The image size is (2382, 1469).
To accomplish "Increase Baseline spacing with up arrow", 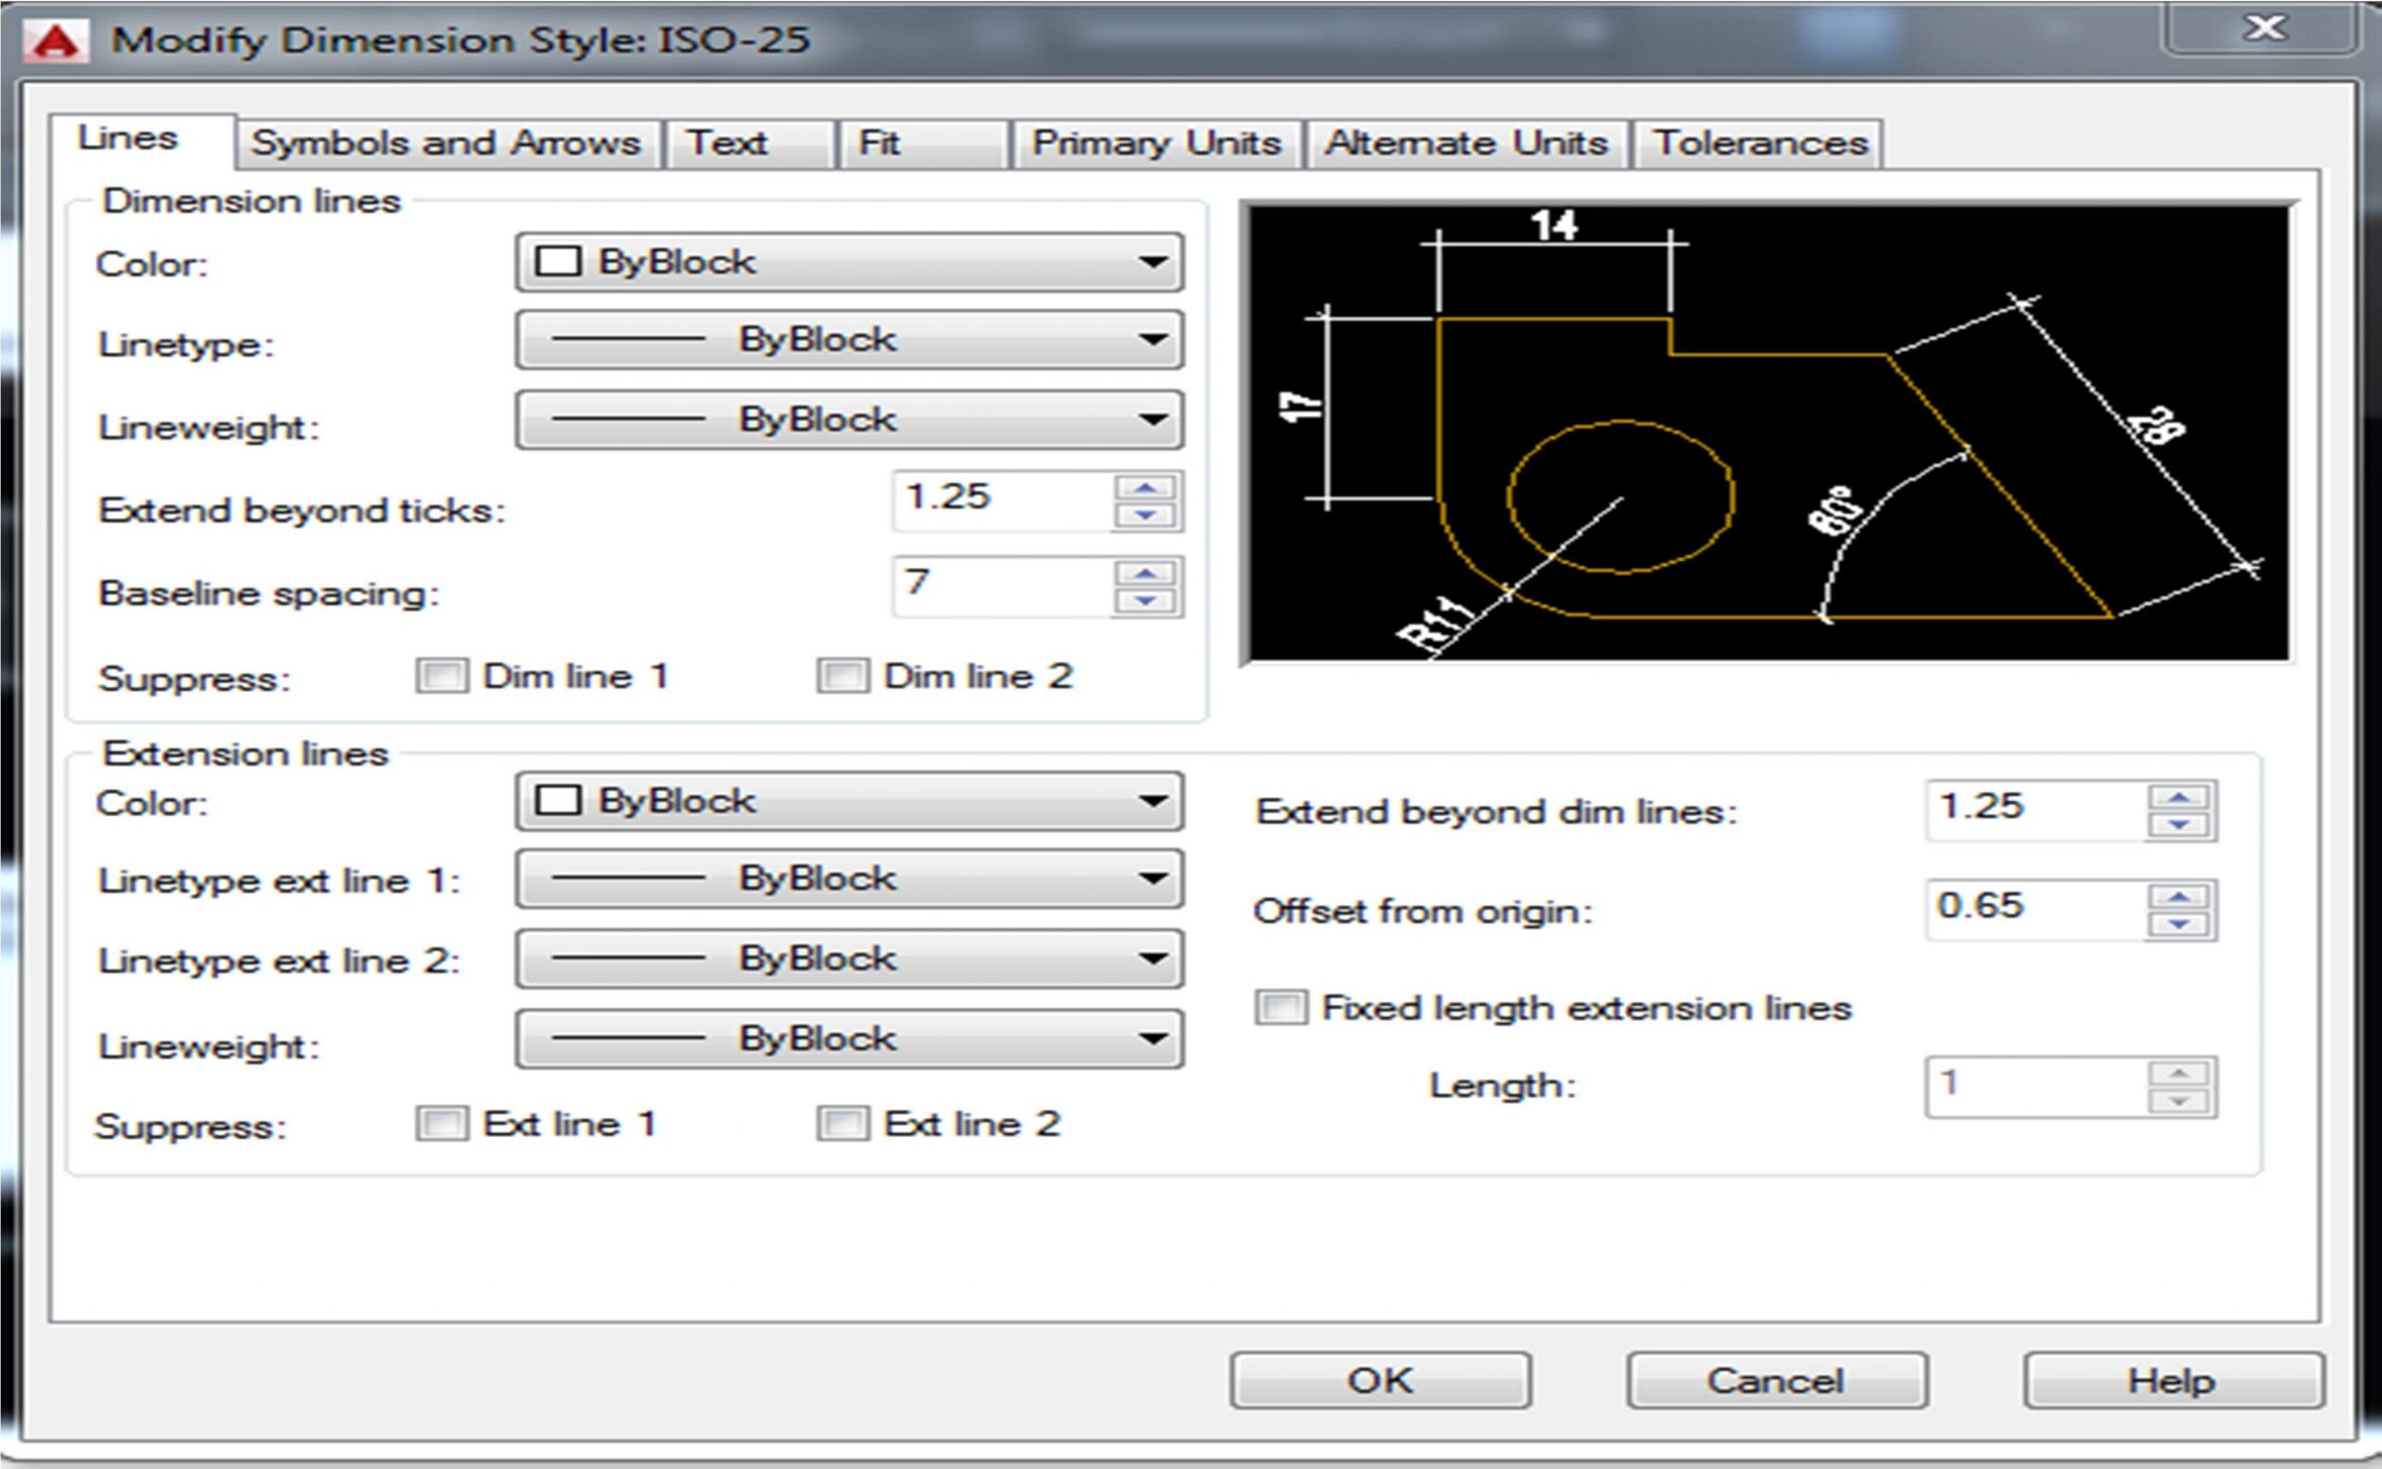I will click(1145, 574).
